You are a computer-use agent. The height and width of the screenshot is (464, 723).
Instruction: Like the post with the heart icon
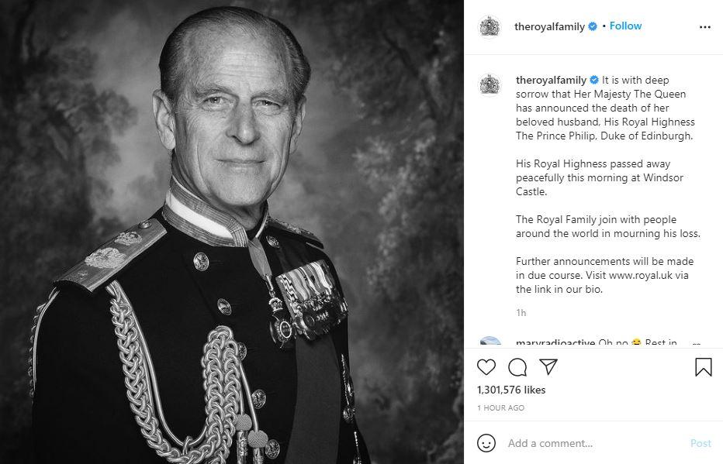pyautogui.click(x=486, y=366)
